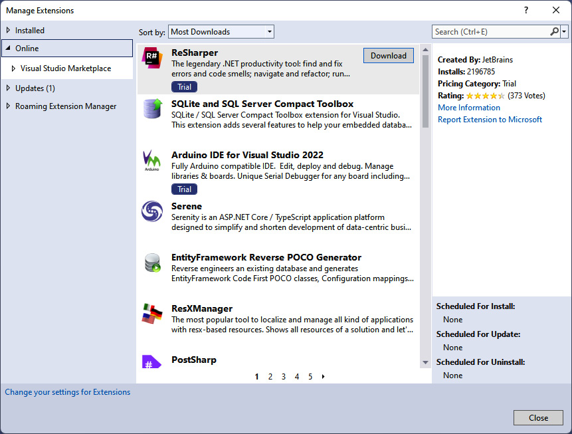Click the Scheduled For Install label
The image size is (572, 434).
point(476,306)
